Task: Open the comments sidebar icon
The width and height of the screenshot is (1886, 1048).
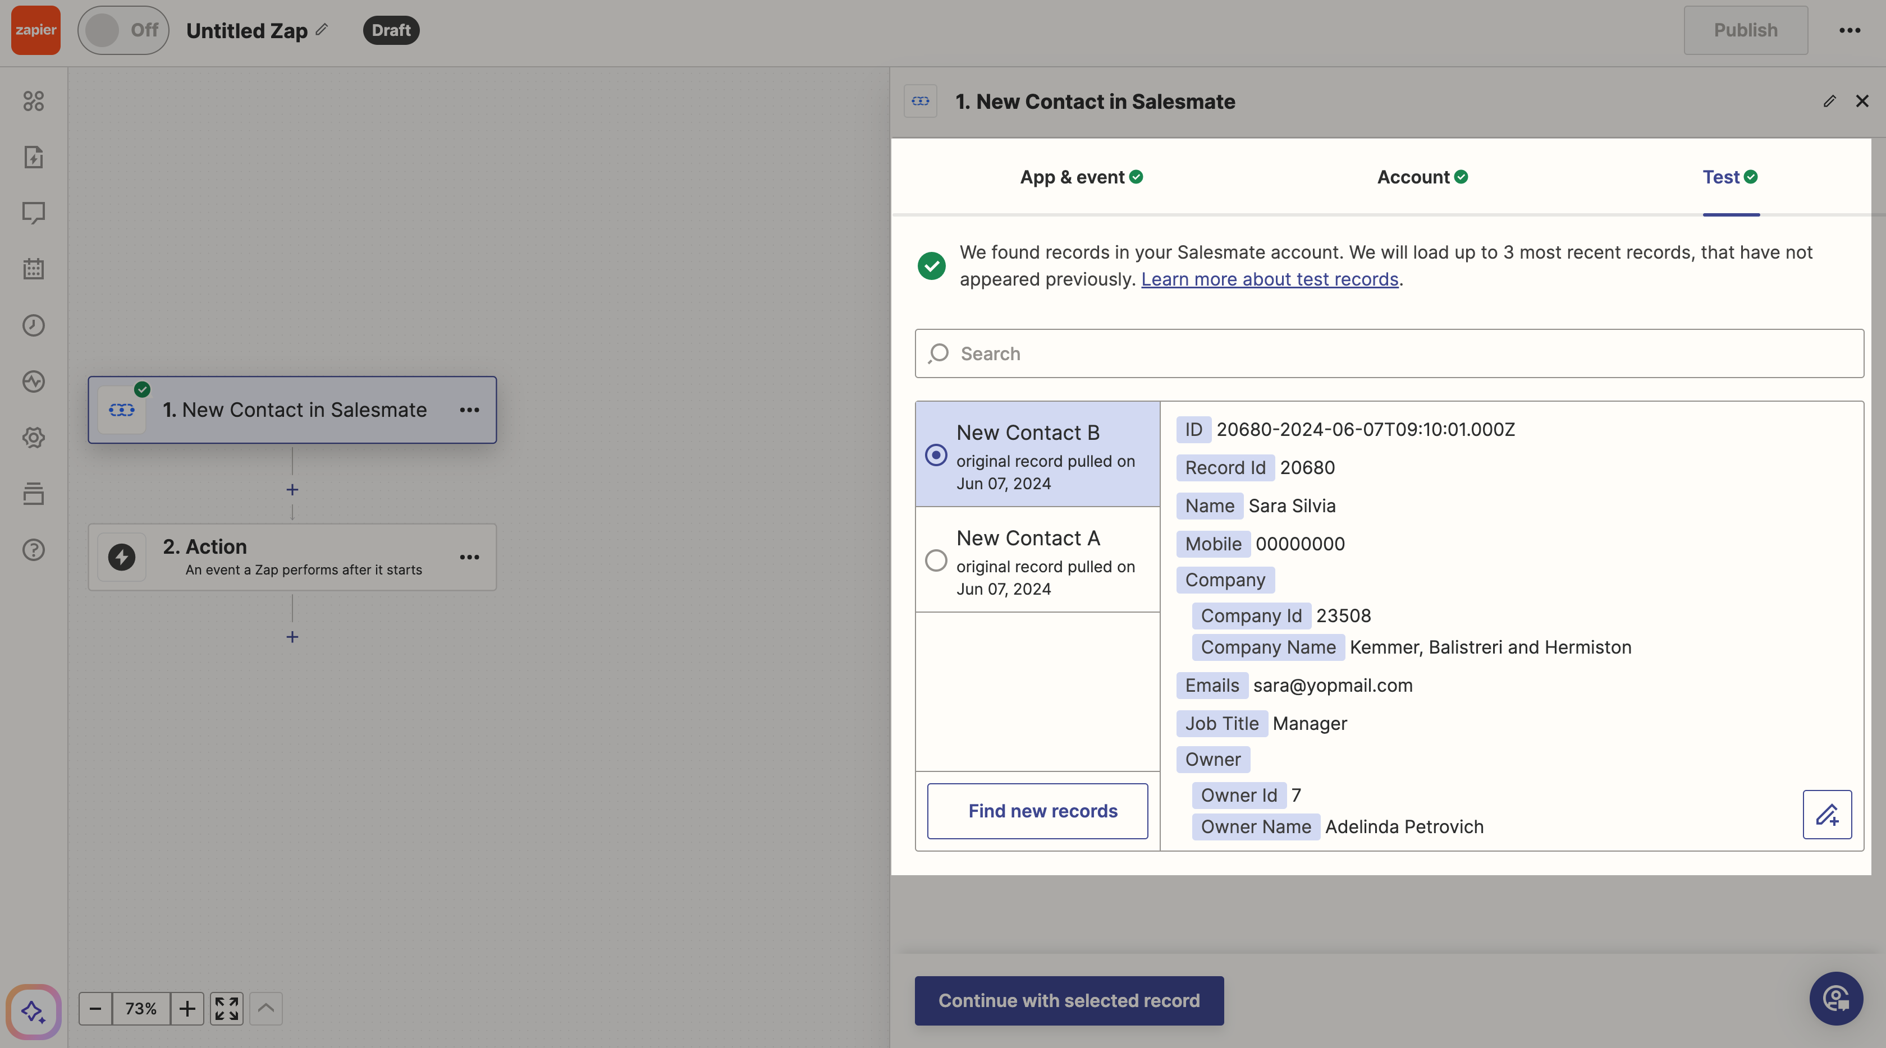Action: [34, 213]
